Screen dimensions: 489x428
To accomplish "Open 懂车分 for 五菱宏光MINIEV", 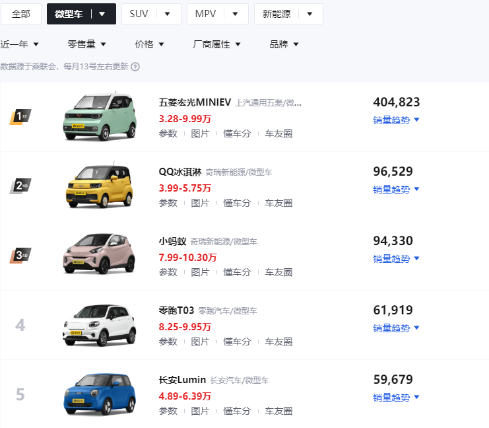I will [x=237, y=133].
